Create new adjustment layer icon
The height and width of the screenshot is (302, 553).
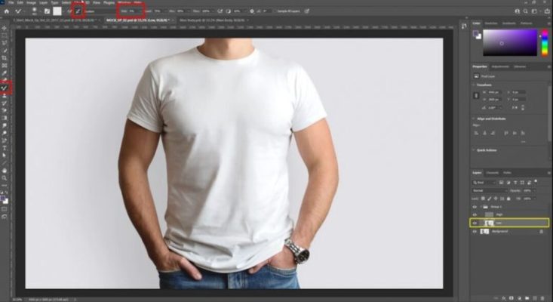519,298
